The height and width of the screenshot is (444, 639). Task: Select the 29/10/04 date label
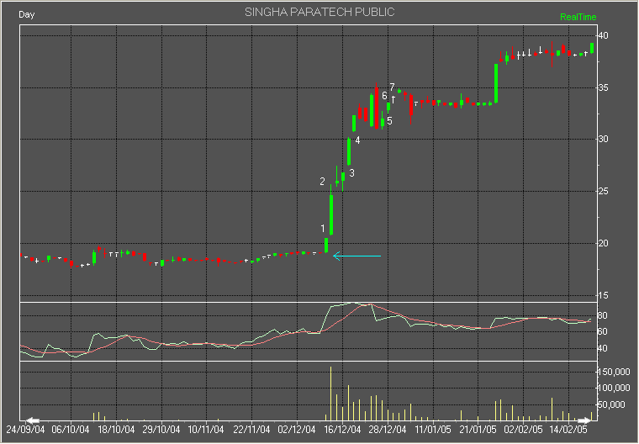(161, 430)
